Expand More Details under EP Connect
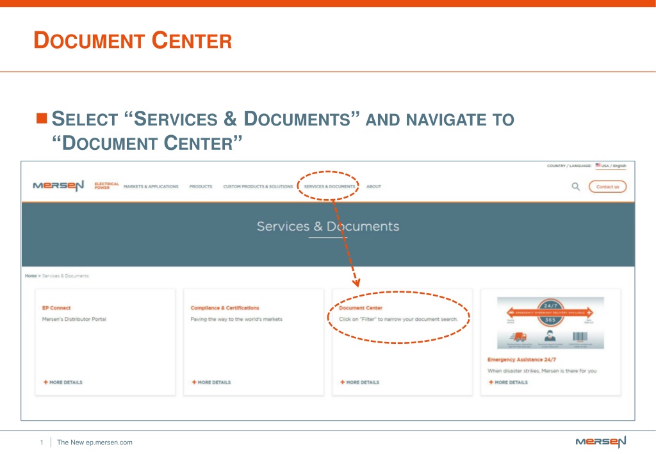Screen dimensions: 656x454 63,382
